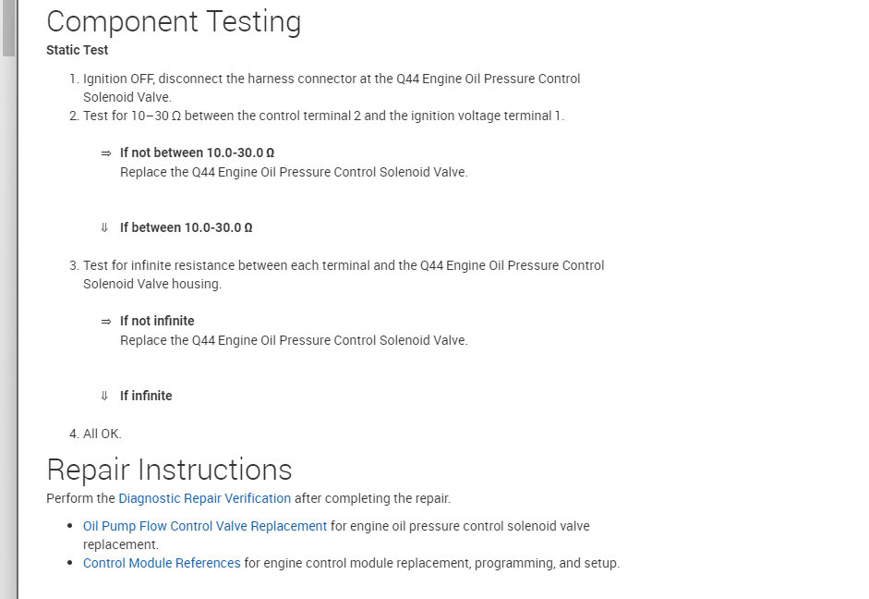Click the Static Test subheading
Image resolution: width=869 pixels, height=599 pixels.
click(x=77, y=50)
